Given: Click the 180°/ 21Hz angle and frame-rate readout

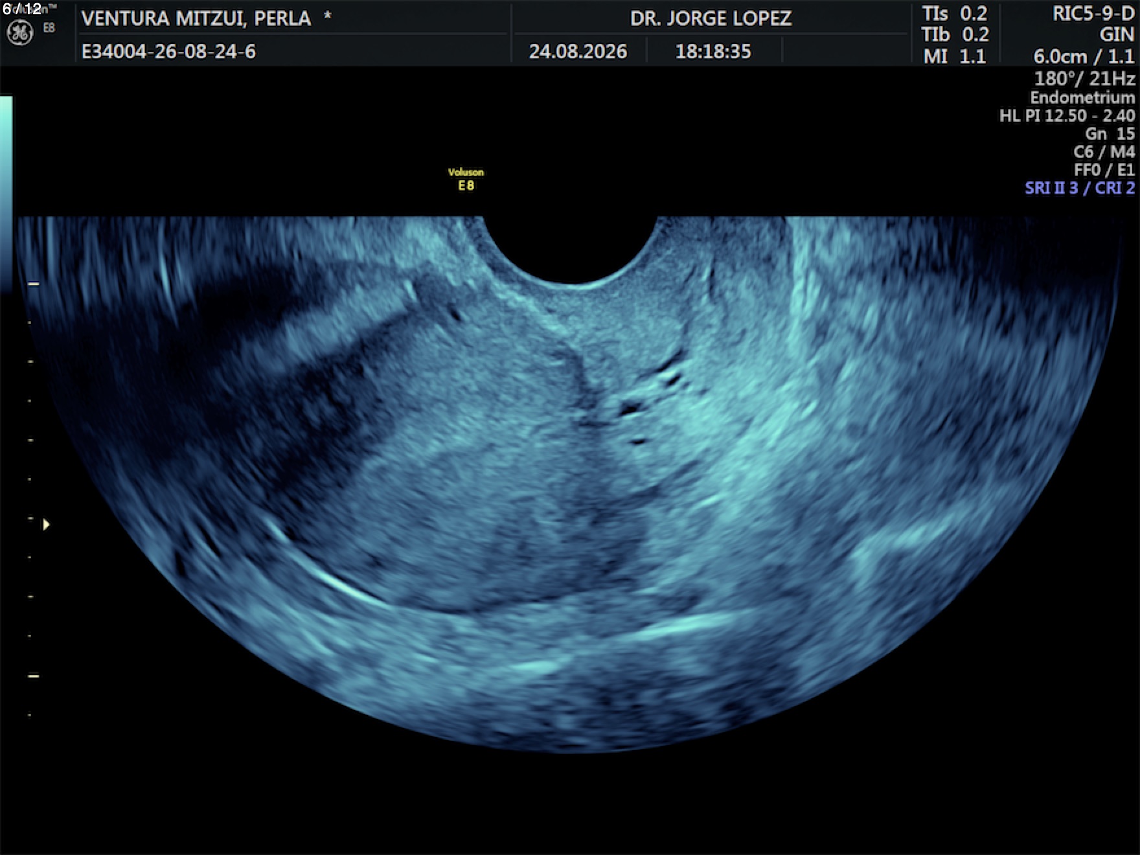Looking at the screenshot, I should tap(1084, 78).
